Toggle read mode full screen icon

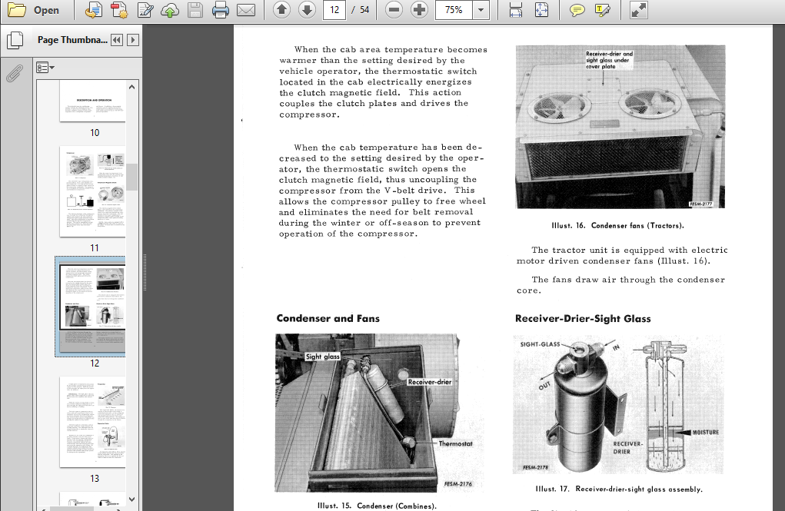[x=638, y=10]
